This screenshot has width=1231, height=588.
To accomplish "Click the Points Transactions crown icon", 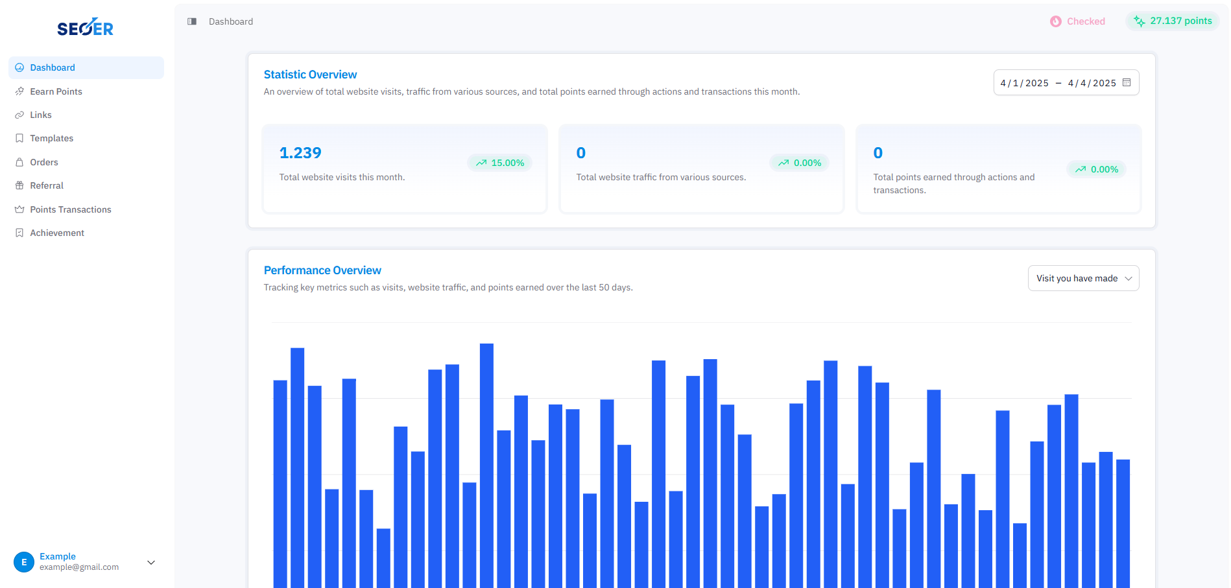I will (x=19, y=209).
